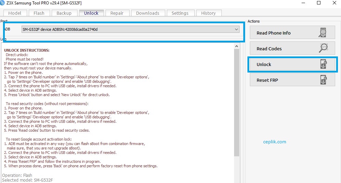Select the SM-G532F device ADB combo box
Viewport: 341px width, 183px height.
coord(131,29)
